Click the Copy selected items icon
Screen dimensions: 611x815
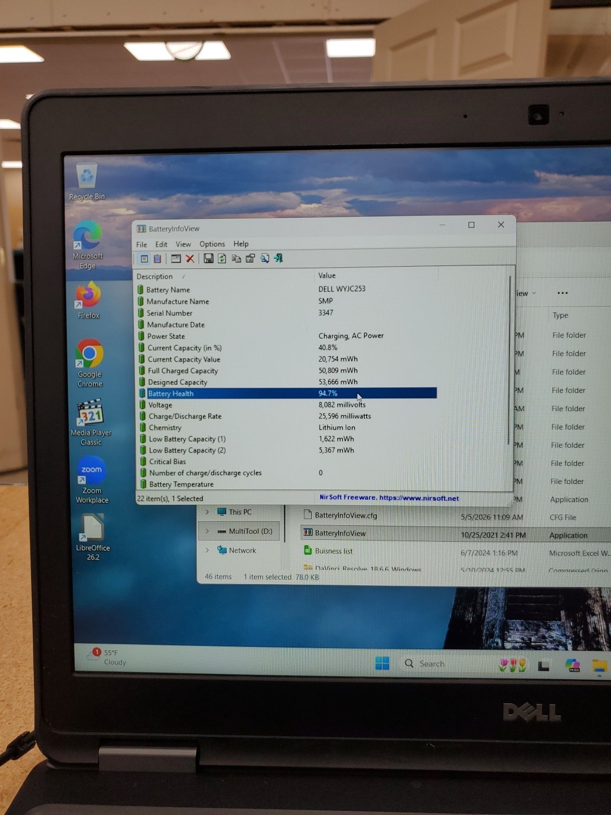tap(236, 259)
